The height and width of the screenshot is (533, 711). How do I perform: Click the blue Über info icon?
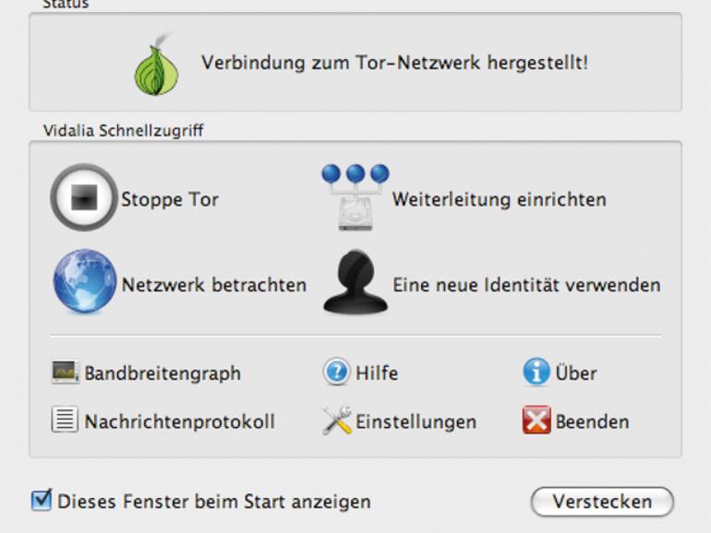point(536,372)
